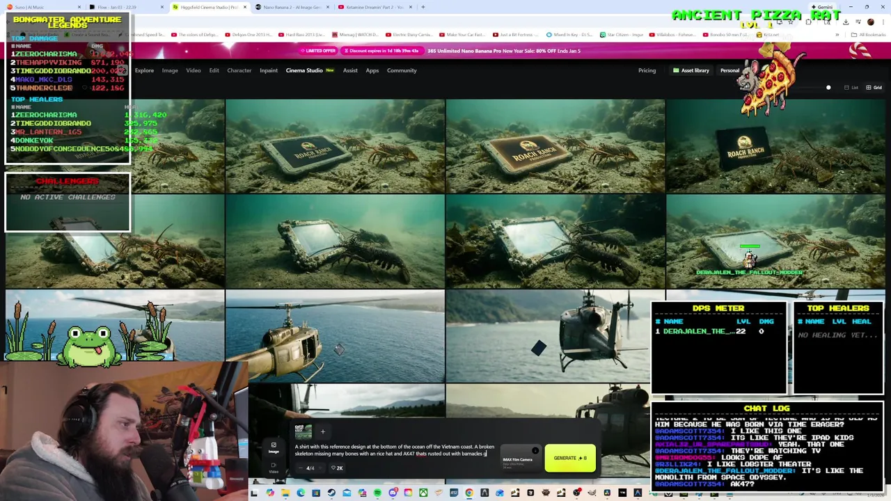Open File Explorer from the taskbar
Screen dimensions: 891x501
(285, 493)
